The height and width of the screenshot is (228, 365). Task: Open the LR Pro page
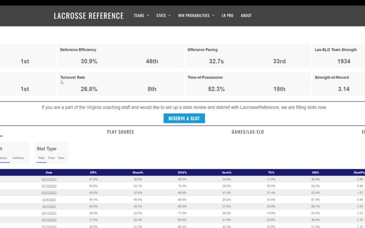click(227, 16)
